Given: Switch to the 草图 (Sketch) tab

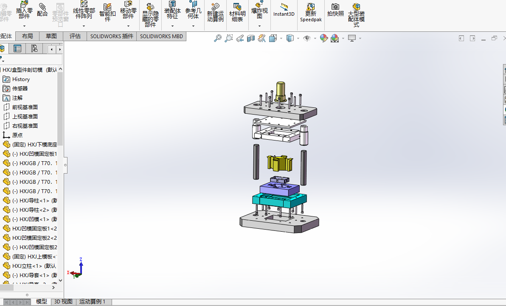Looking at the screenshot, I should coord(51,36).
